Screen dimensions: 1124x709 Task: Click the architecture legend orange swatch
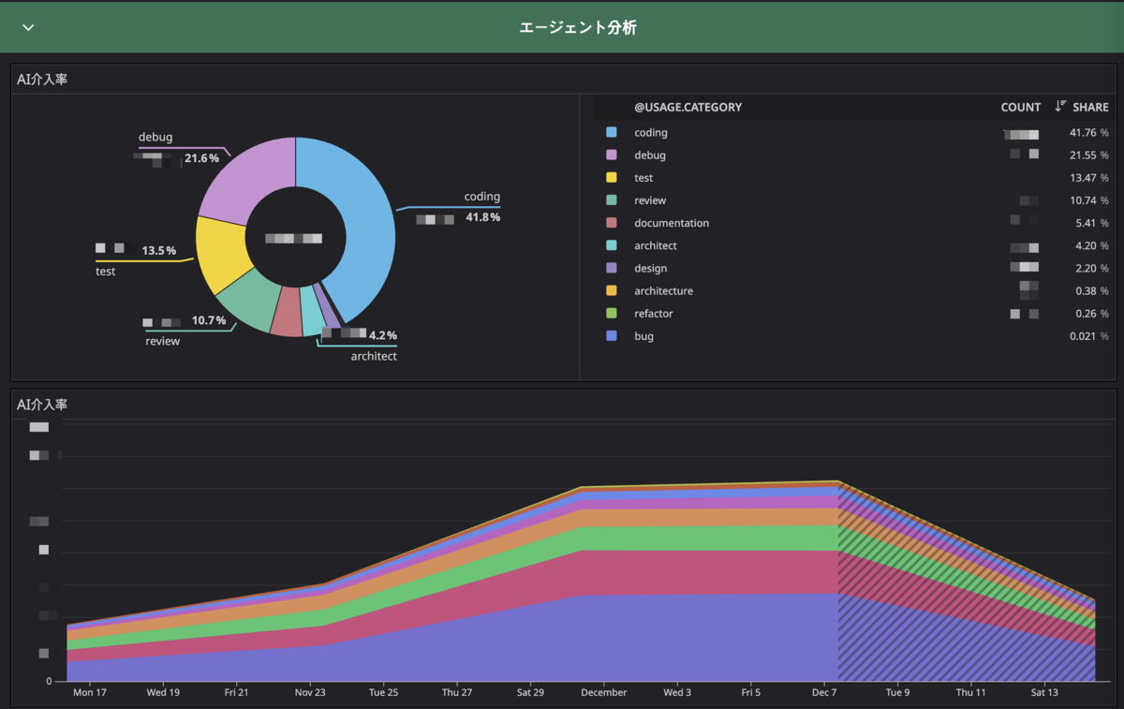point(612,290)
